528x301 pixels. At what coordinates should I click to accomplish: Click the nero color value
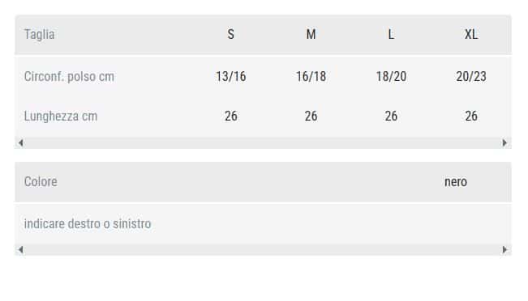(x=456, y=182)
